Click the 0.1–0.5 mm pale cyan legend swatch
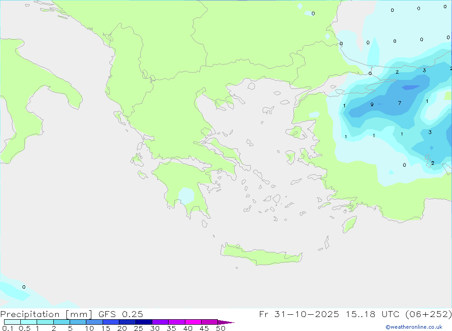The width and height of the screenshot is (452, 331). coord(12,322)
